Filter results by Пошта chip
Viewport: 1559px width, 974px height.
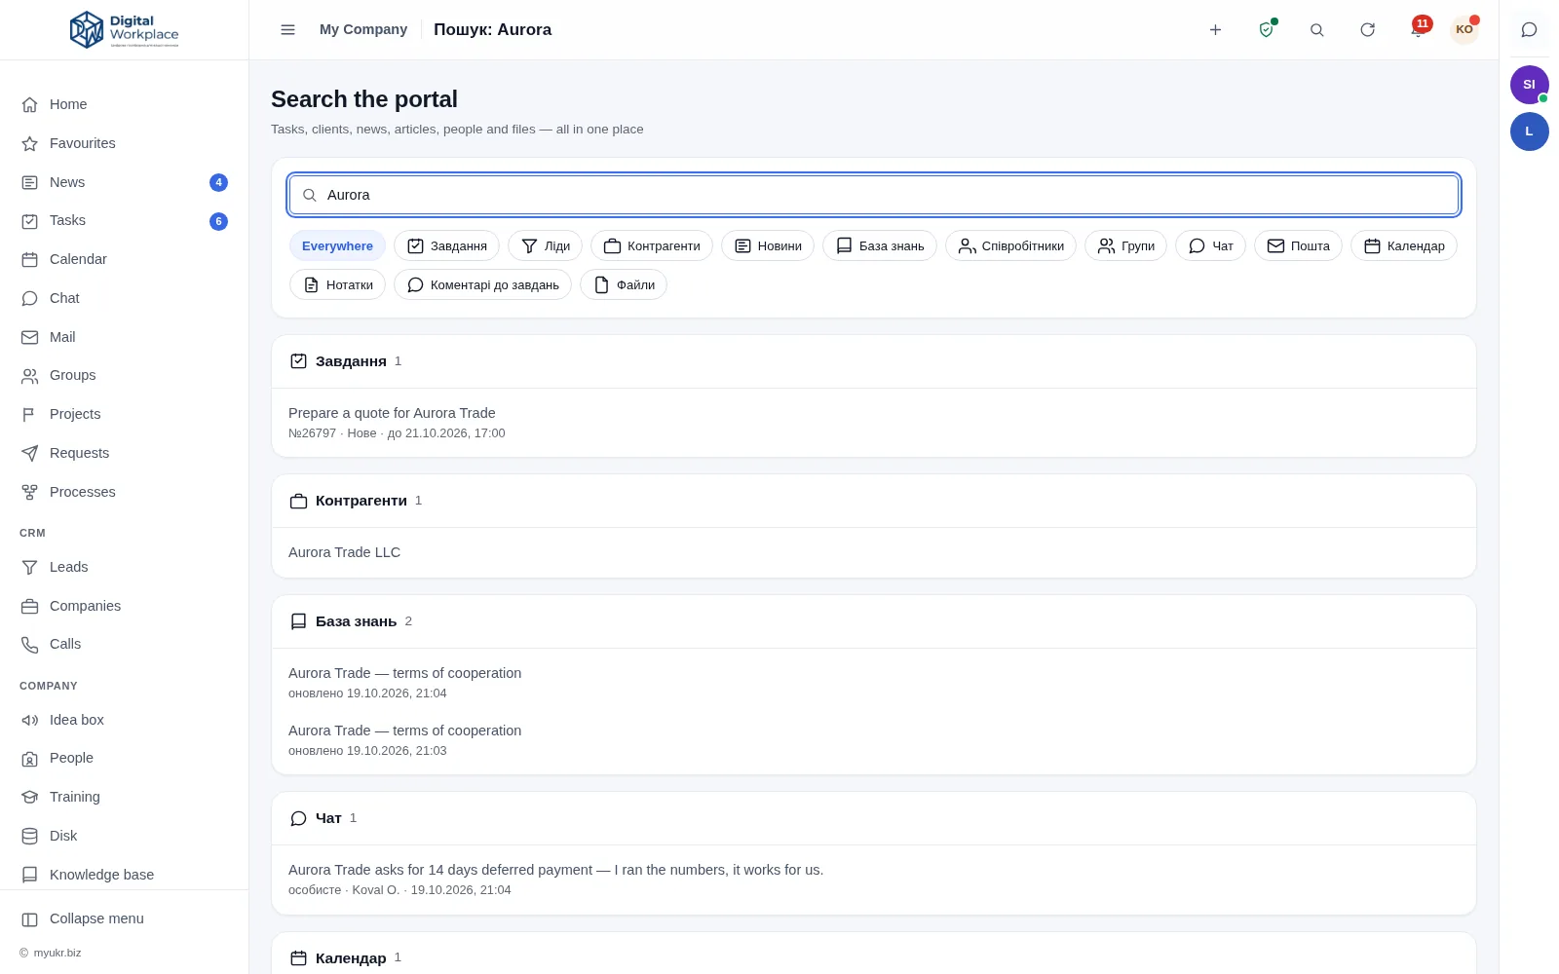[x=1298, y=246]
